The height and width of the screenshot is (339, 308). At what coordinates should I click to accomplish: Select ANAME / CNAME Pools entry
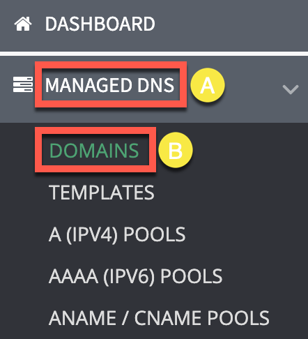tap(159, 318)
